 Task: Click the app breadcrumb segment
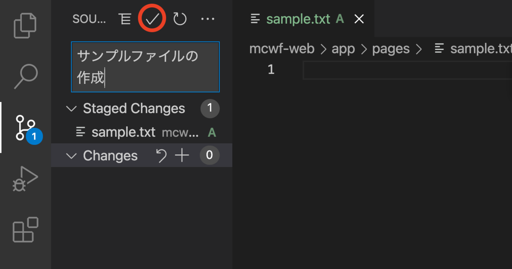[x=343, y=49]
